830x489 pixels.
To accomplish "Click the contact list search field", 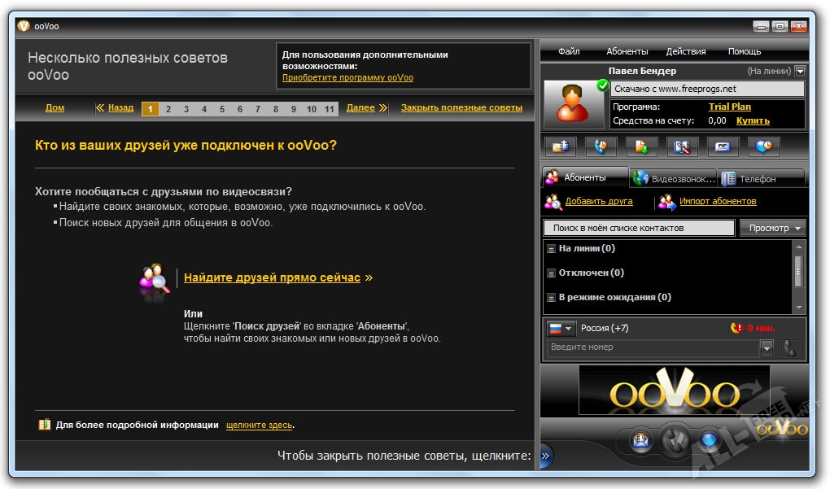I will (x=639, y=229).
